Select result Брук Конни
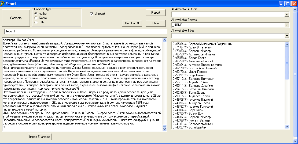Image resolution: width=298 pixels, height=144 pixels. tap(189, 75)
